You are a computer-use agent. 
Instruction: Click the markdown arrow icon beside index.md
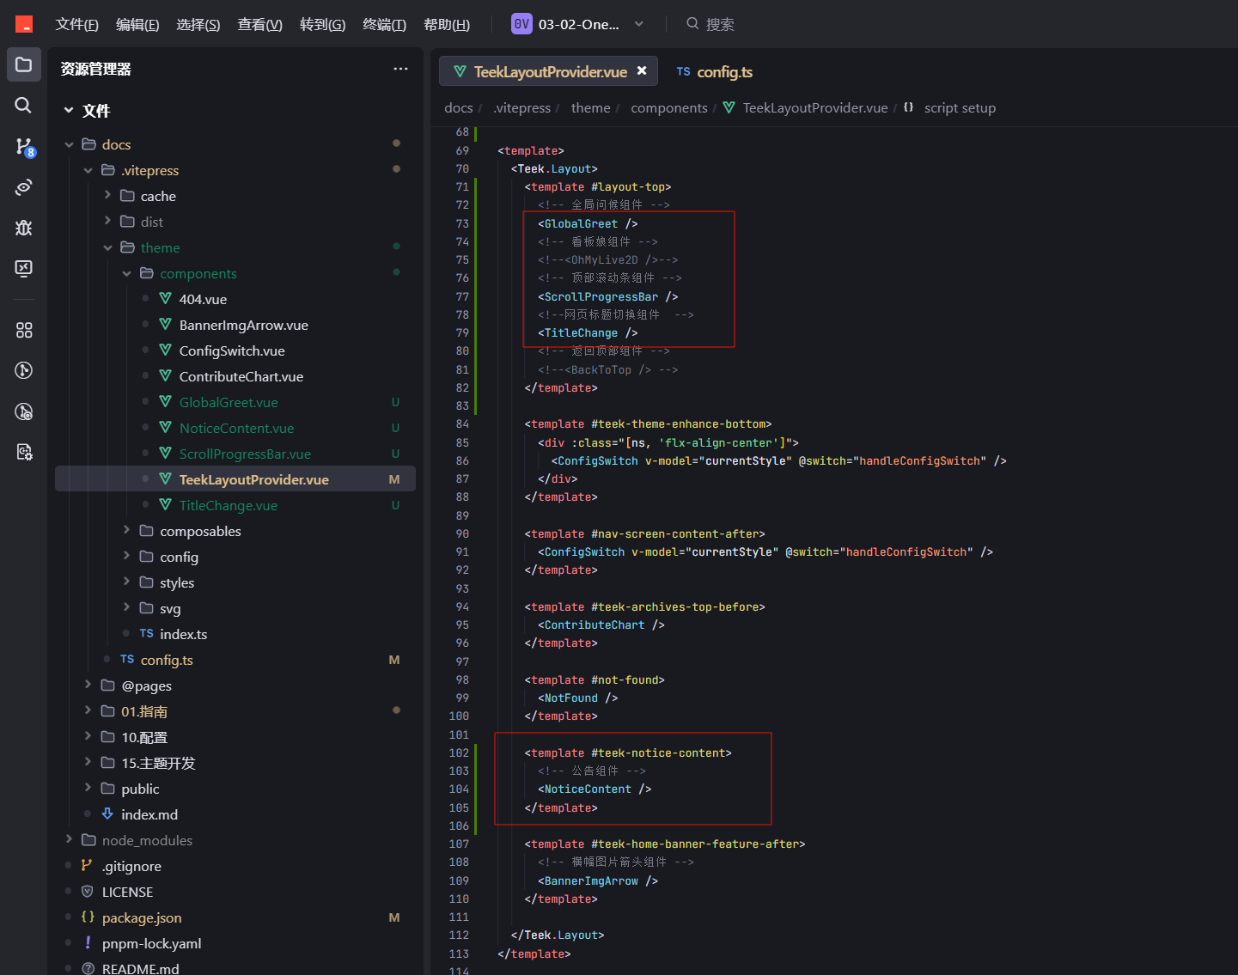pos(107,814)
